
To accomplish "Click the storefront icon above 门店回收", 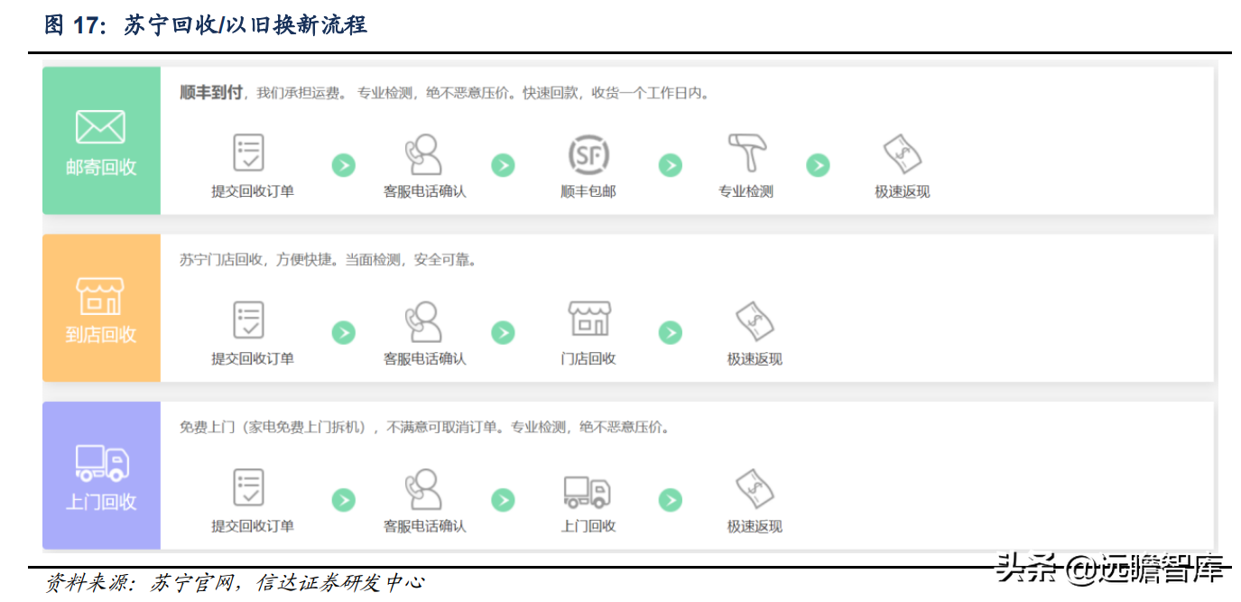I will tap(588, 320).
